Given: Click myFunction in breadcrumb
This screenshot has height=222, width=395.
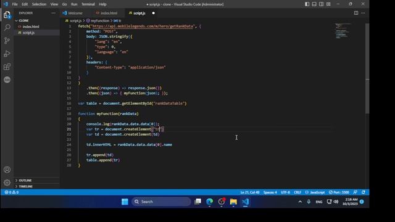Looking at the screenshot, I should [100, 21].
